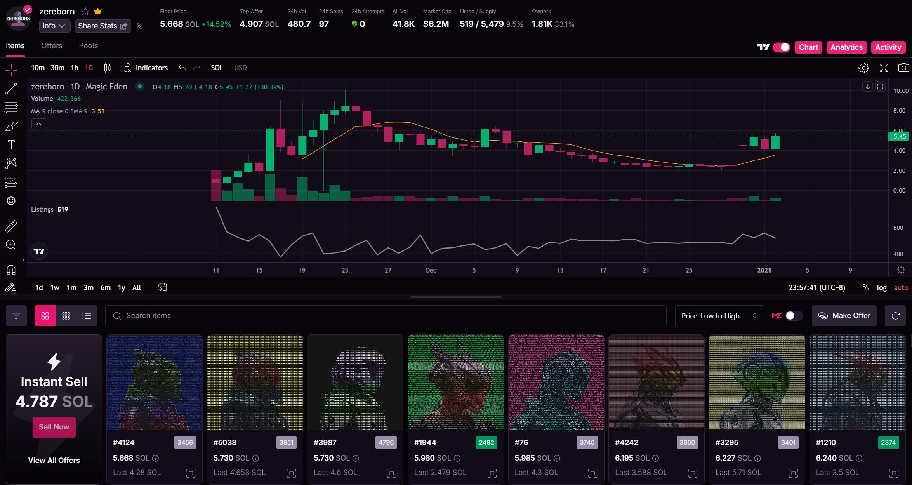Click the scroll-to-latest arrow on the price pane
The width and height of the screenshot is (912, 485).
click(868, 87)
